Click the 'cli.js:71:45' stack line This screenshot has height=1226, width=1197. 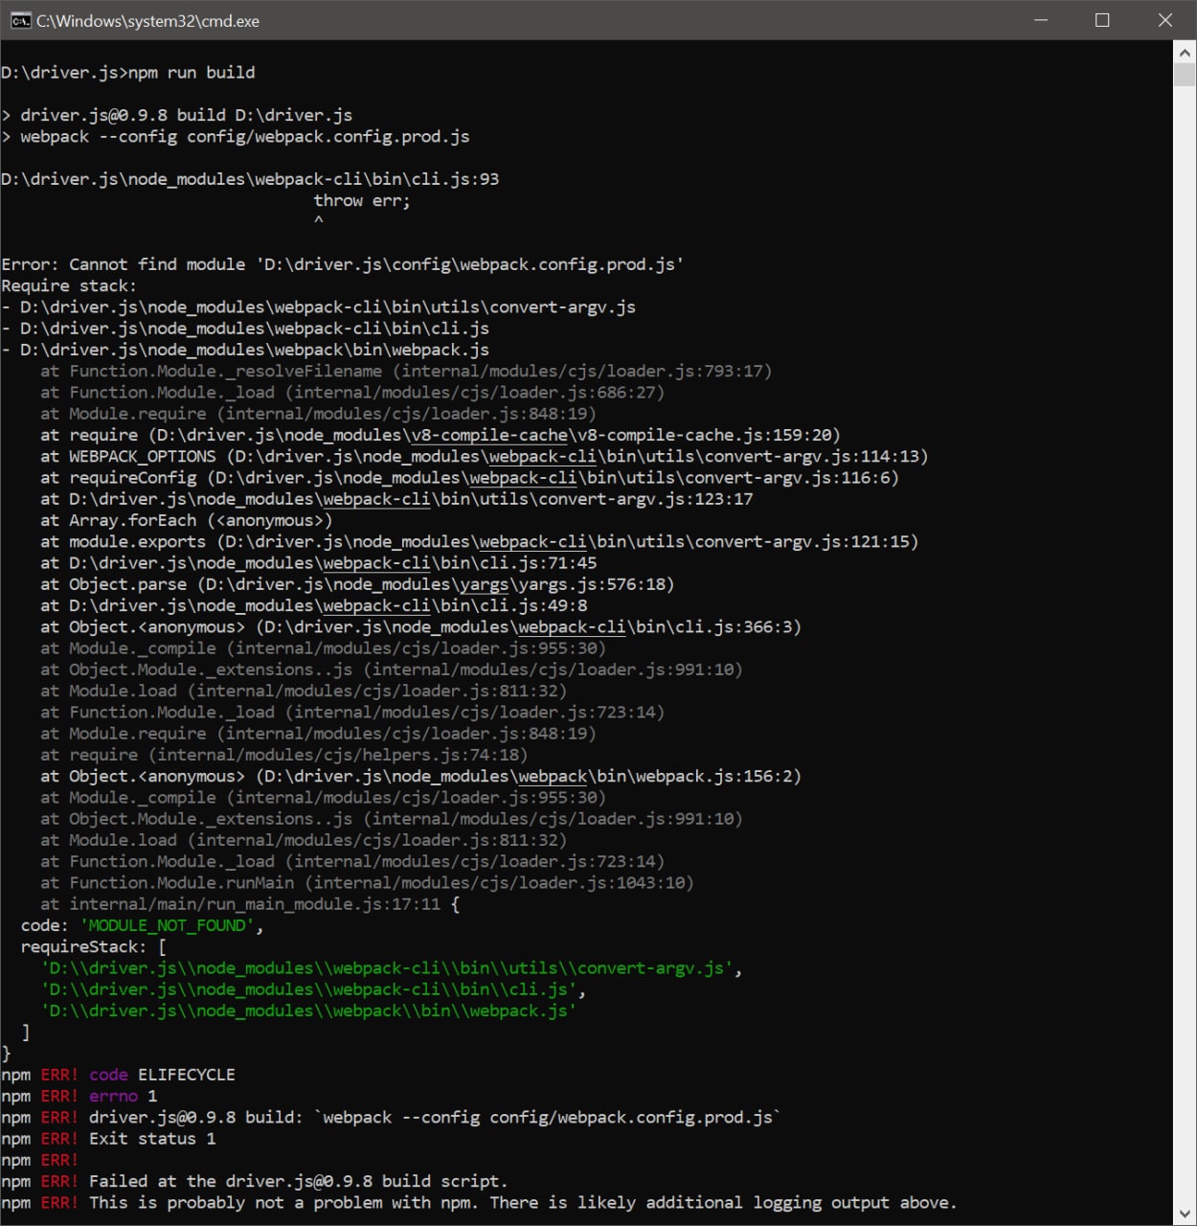coord(319,563)
